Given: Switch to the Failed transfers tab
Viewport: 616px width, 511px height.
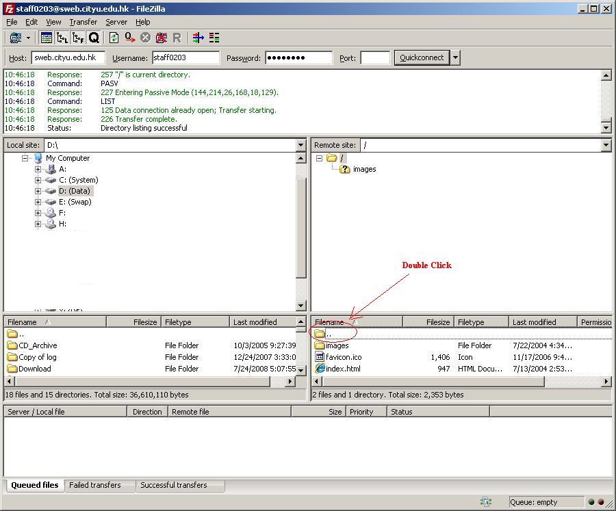Looking at the screenshot, I should click(x=94, y=485).
